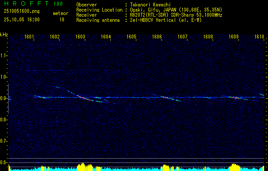Click the 1609 time axis marker
The height and width of the screenshot is (171, 268).
coord(233,36)
